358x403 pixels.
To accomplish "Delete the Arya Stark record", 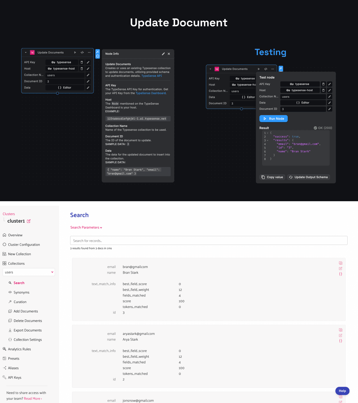I will 341,330.
